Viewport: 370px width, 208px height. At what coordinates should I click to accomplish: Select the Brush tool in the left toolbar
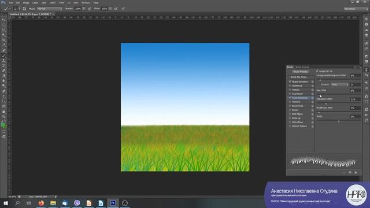3,55
